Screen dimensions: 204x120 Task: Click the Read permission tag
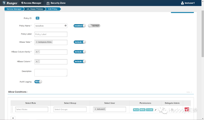tap(136, 110)
